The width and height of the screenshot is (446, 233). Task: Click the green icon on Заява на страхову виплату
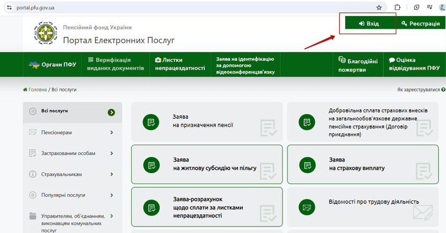[306, 164]
